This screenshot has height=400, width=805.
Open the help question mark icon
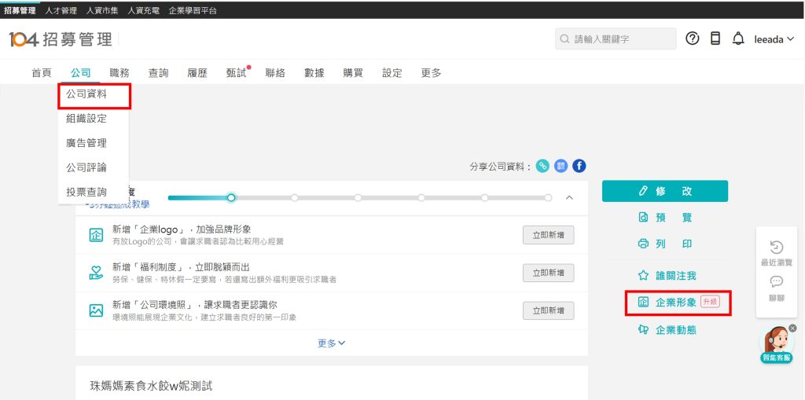coord(693,39)
